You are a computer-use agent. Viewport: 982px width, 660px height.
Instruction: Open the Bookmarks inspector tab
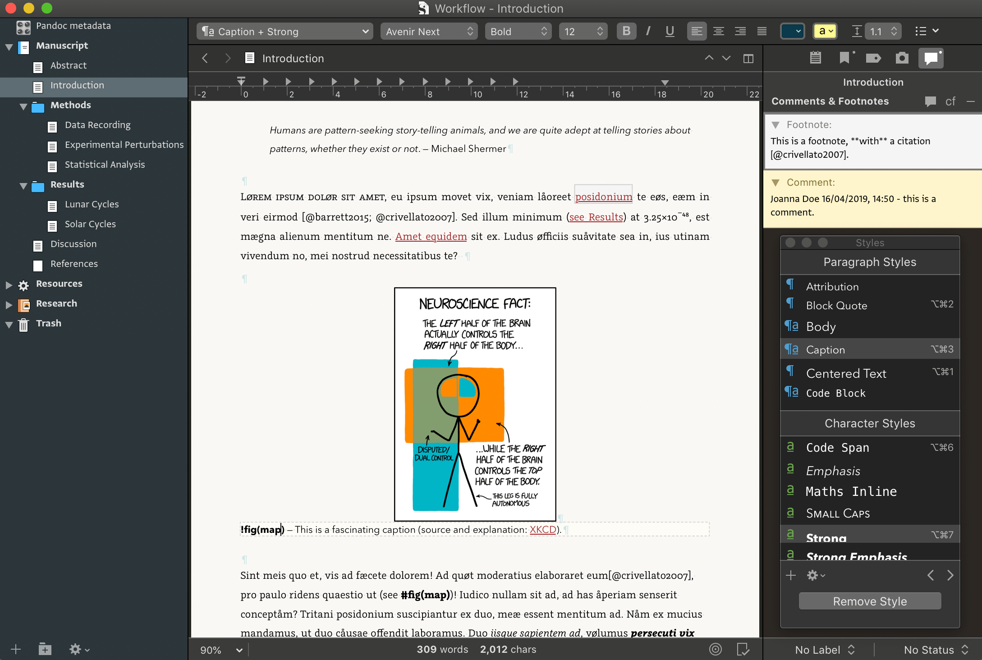click(x=844, y=58)
